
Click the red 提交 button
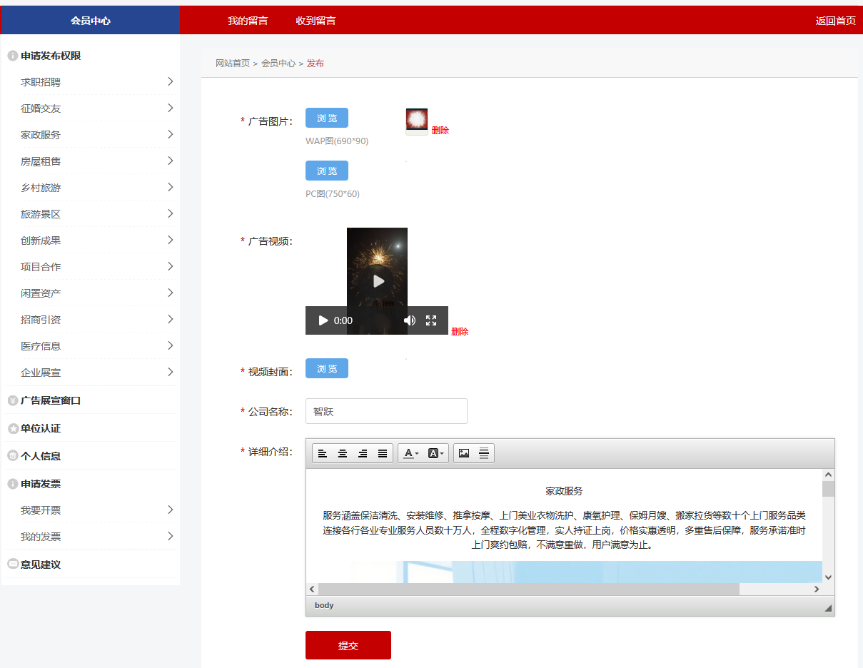pyautogui.click(x=348, y=645)
